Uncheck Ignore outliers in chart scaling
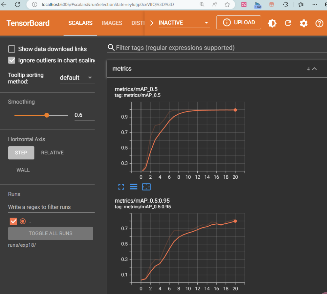This screenshot has height=294, width=327. point(12,60)
